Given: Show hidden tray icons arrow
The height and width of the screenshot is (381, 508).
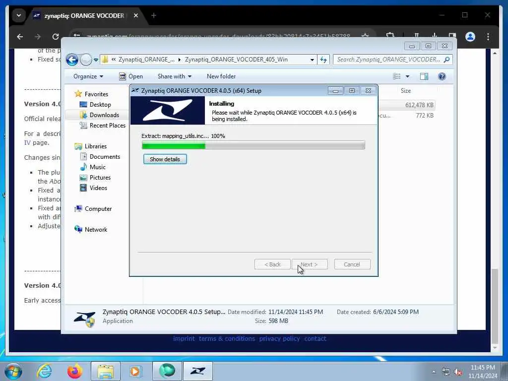Looking at the screenshot, I should 434,372.
